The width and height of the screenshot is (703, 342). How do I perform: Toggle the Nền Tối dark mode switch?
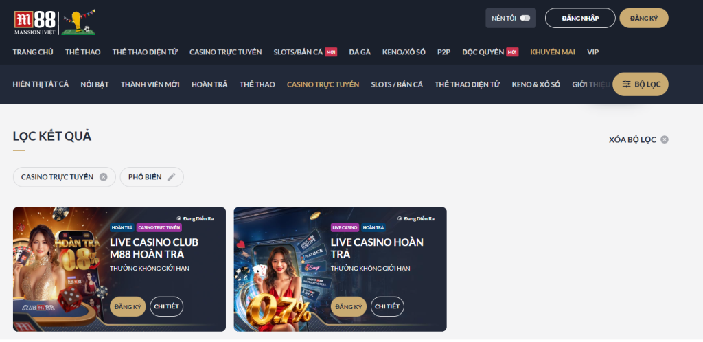pos(525,19)
